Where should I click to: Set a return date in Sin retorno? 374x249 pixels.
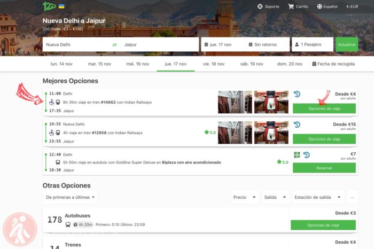point(267,44)
